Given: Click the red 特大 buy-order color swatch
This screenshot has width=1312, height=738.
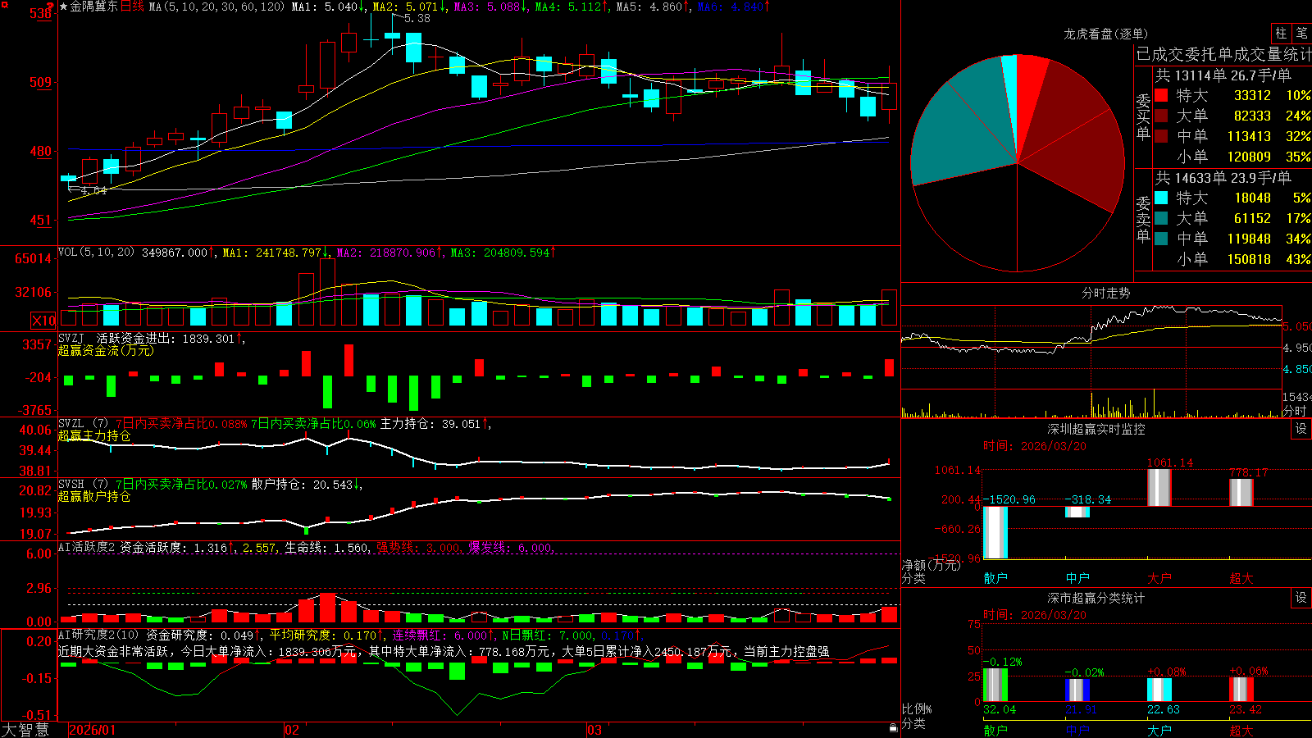Looking at the screenshot, I should pyautogui.click(x=1161, y=95).
